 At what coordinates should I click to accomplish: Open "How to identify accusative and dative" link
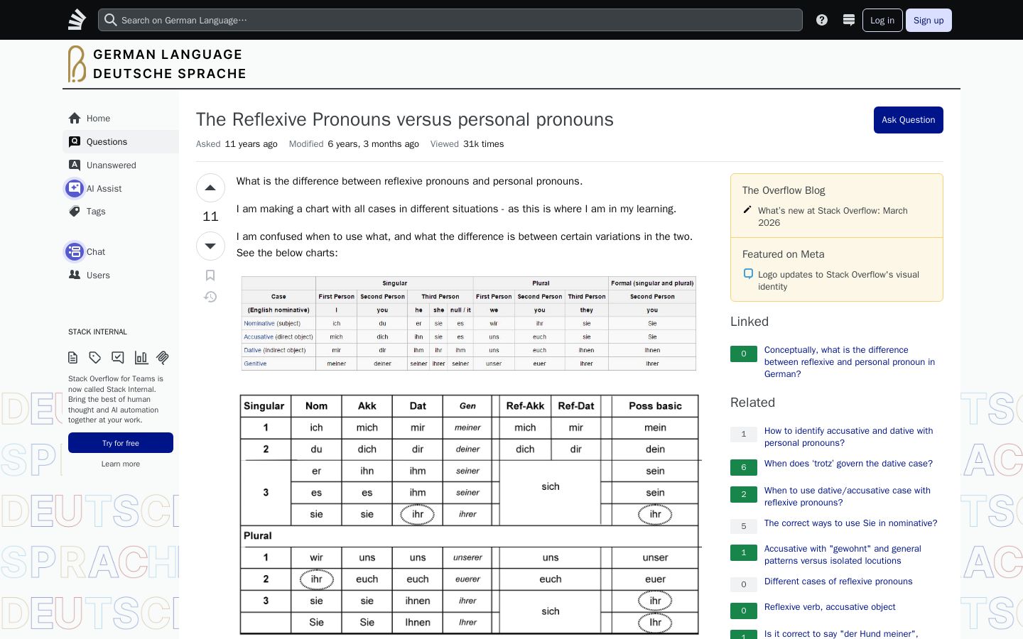[x=849, y=437]
